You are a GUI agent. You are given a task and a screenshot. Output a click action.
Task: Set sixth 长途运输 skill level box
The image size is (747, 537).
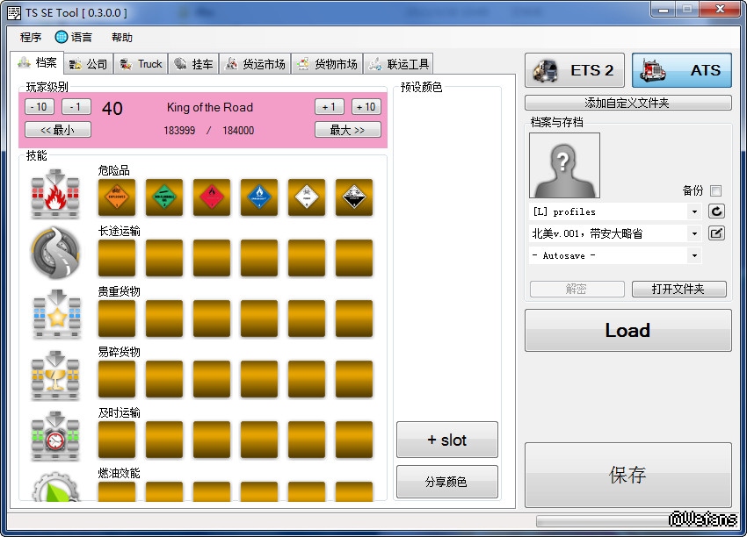point(354,258)
